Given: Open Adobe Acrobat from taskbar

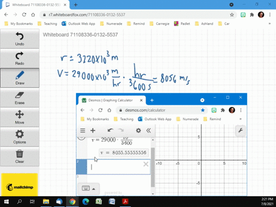Looking at the screenshot, I should point(125,202).
